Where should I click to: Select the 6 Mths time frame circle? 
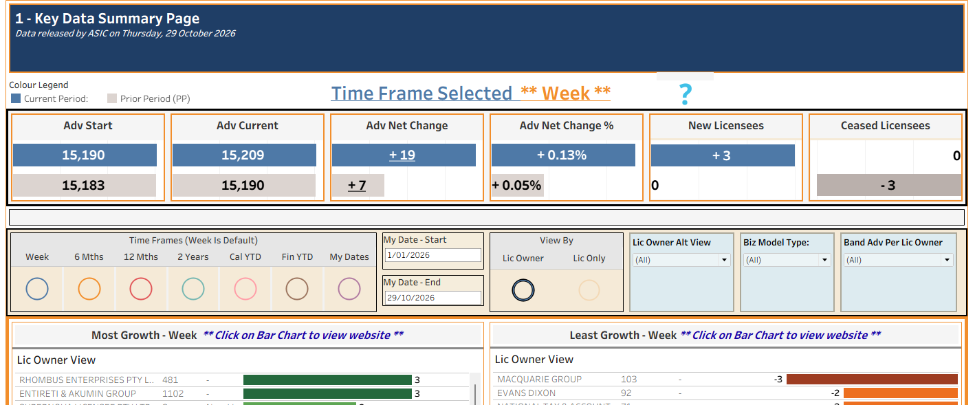pos(89,289)
